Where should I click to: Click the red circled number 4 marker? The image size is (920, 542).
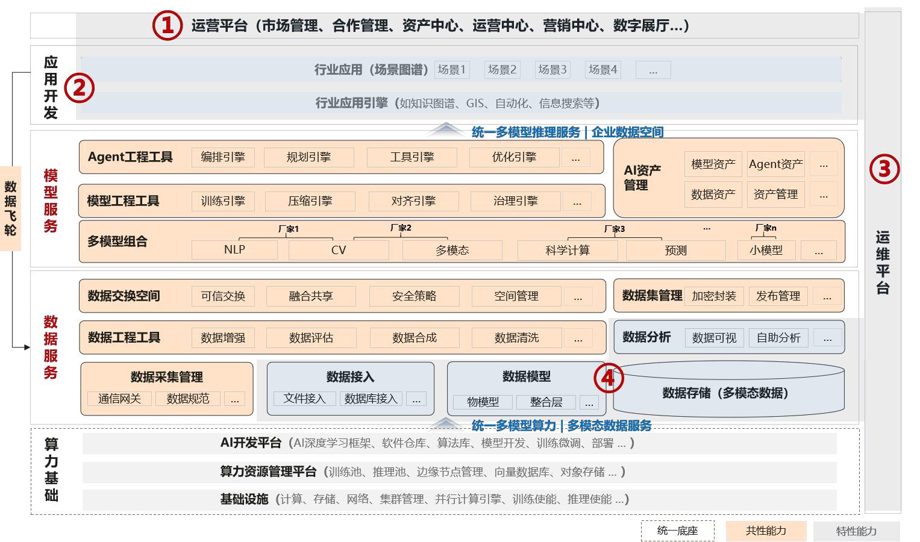point(609,378)
